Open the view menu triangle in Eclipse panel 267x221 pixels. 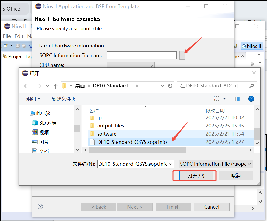pyautogui.click(x=260, y=63)
